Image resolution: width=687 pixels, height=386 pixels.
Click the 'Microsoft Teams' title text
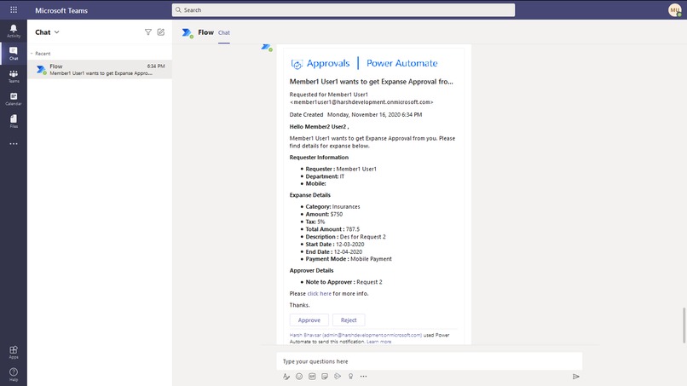click(x=61, y=10)
